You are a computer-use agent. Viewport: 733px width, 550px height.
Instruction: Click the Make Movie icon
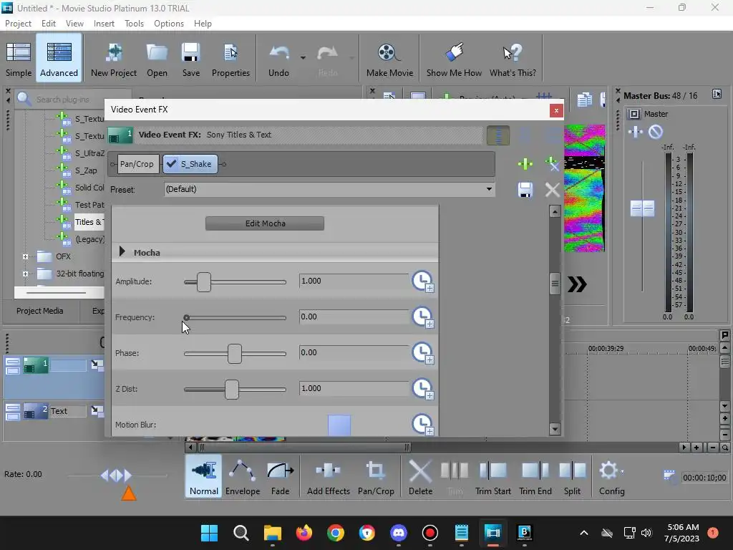tap(389, 59)
